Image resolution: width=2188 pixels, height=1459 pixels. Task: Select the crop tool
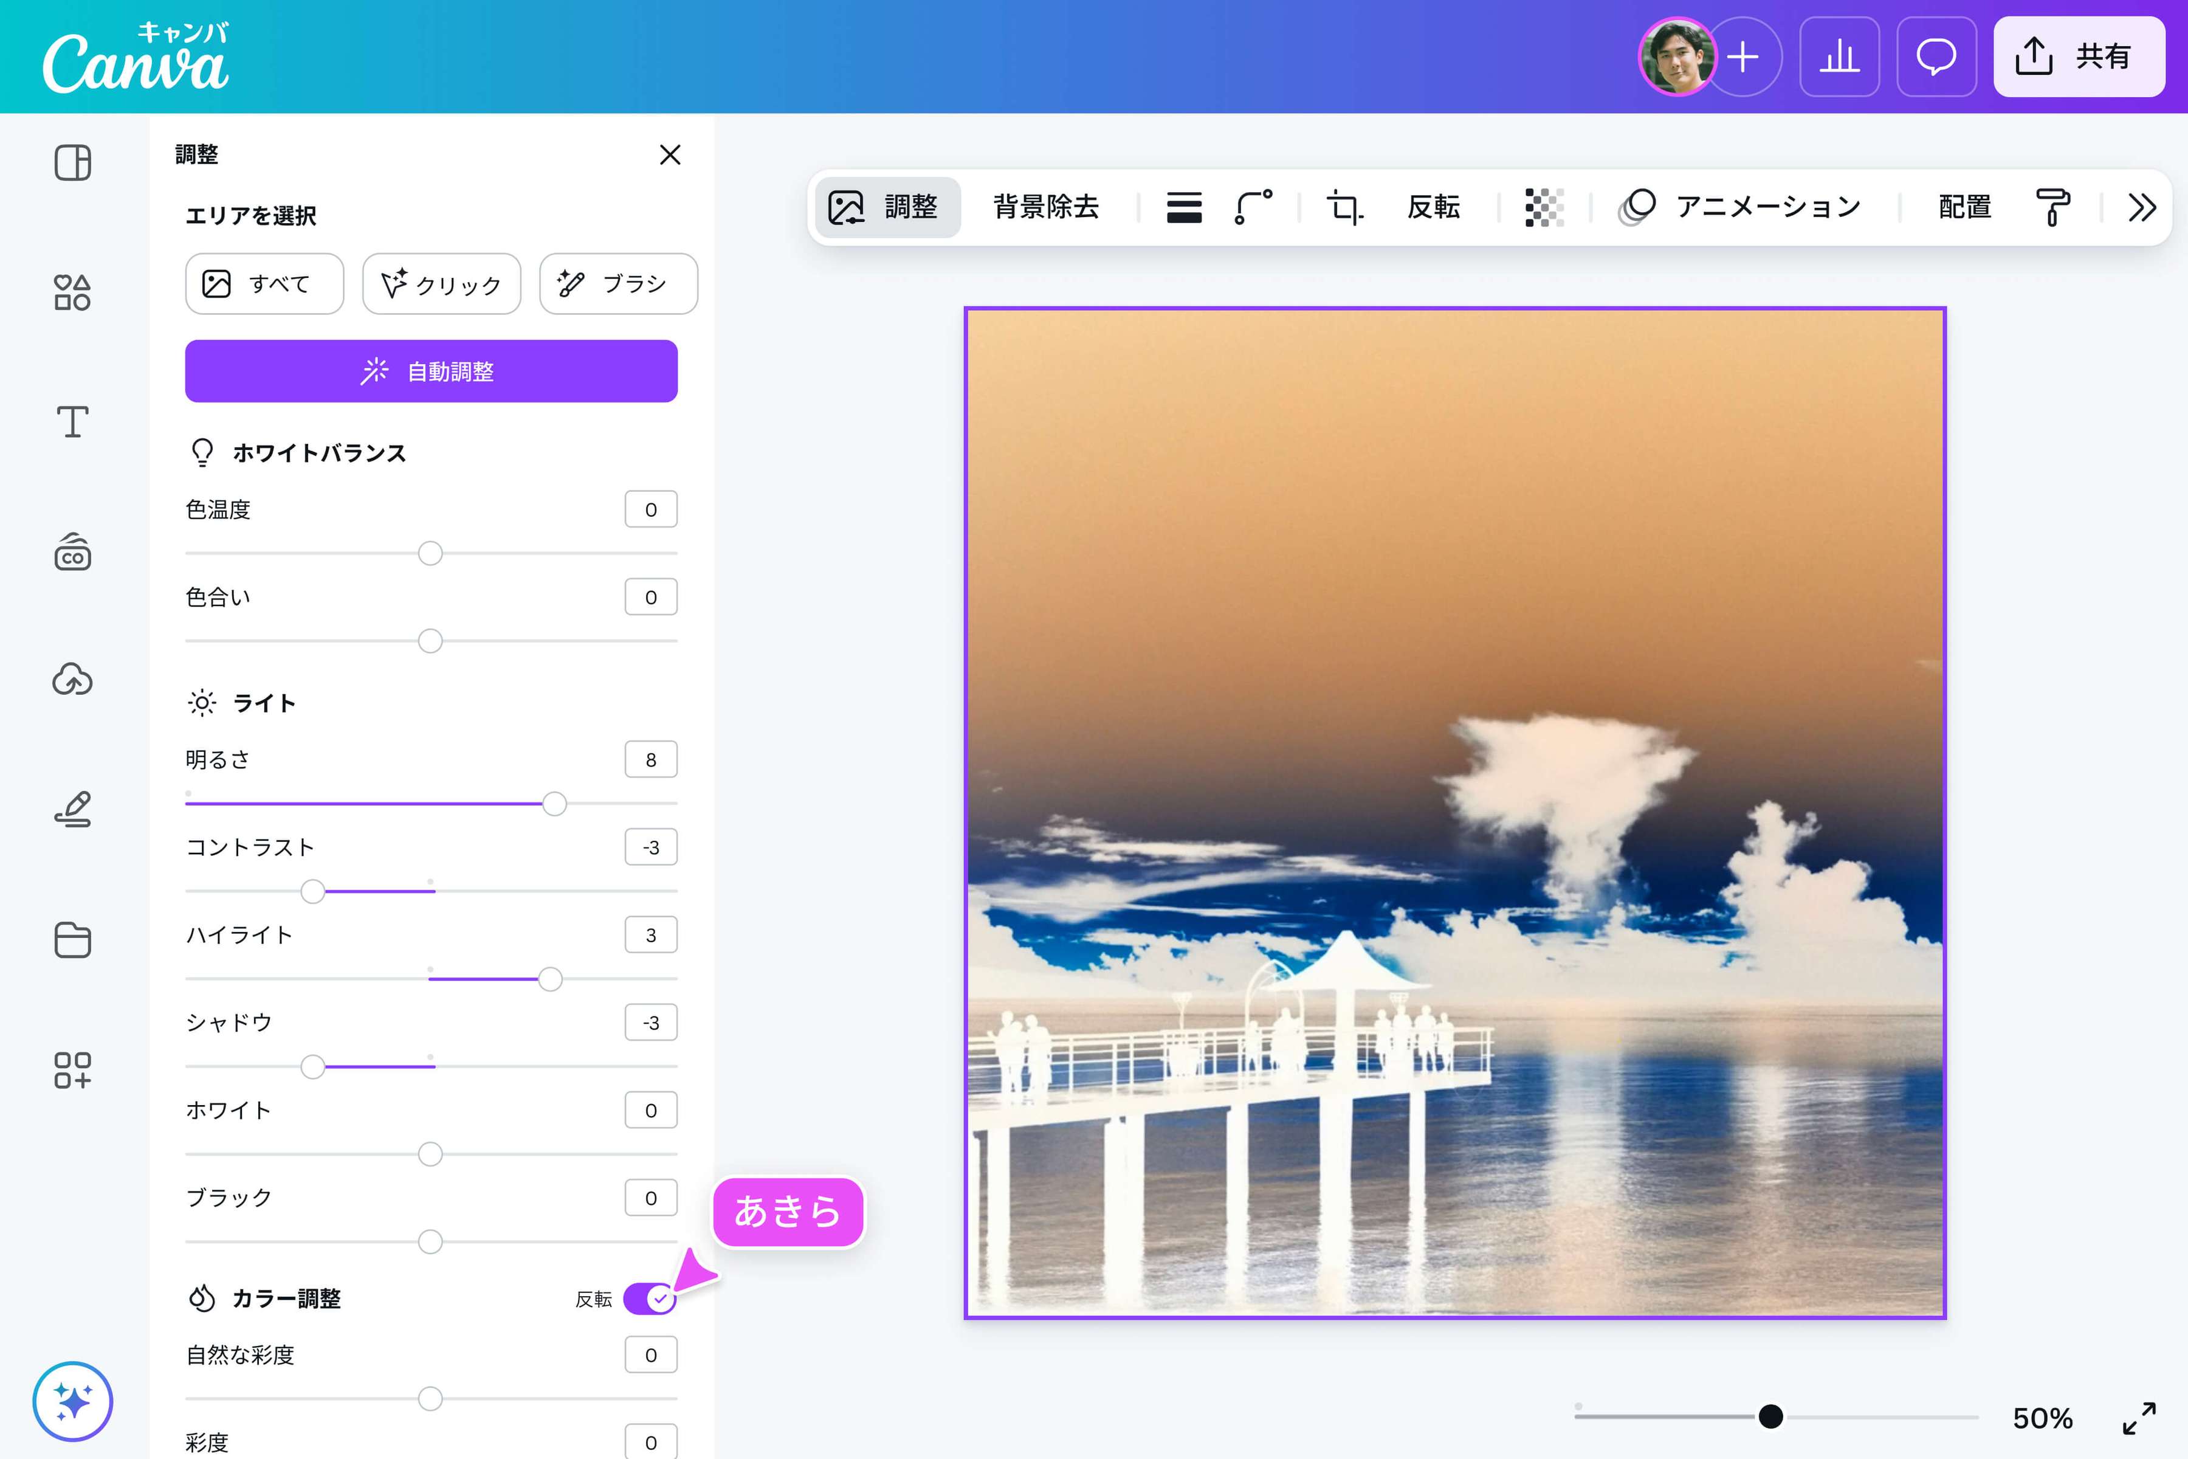click(1344, 207)
